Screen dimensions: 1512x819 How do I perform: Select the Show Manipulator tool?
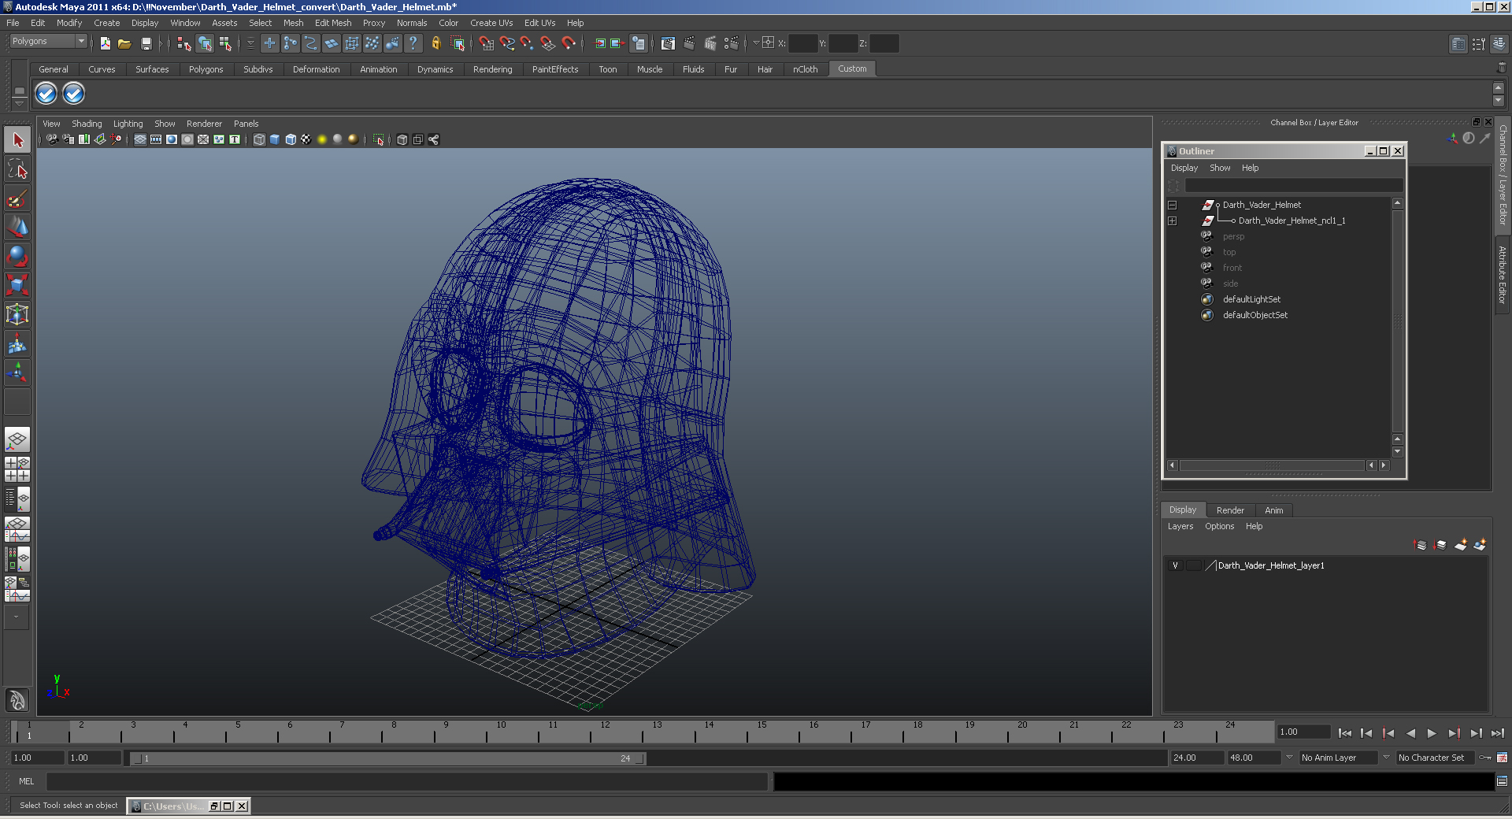click(x=17, y=372)
